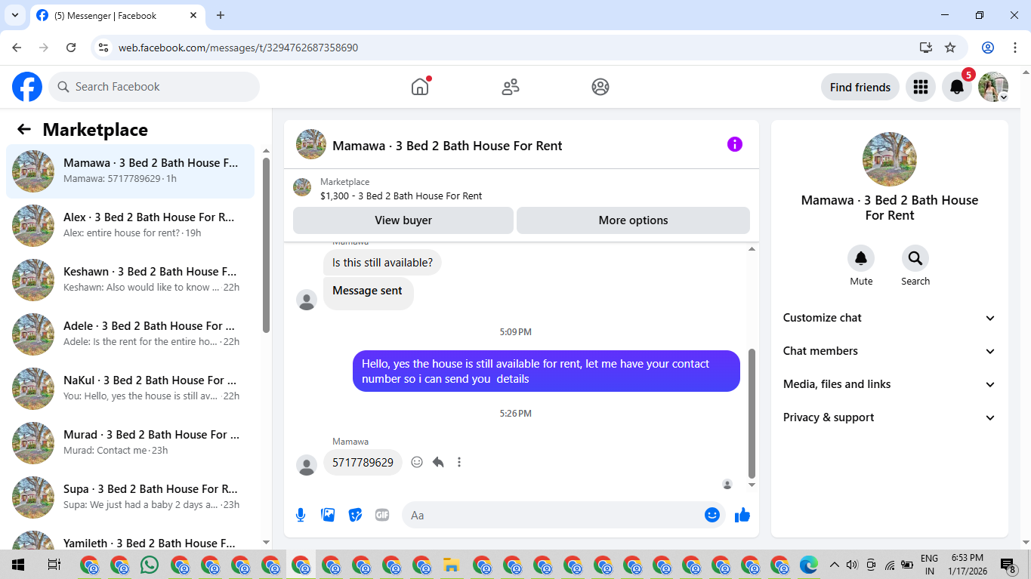Select the Messenger | Facebook browser tab

click(117, 15)
